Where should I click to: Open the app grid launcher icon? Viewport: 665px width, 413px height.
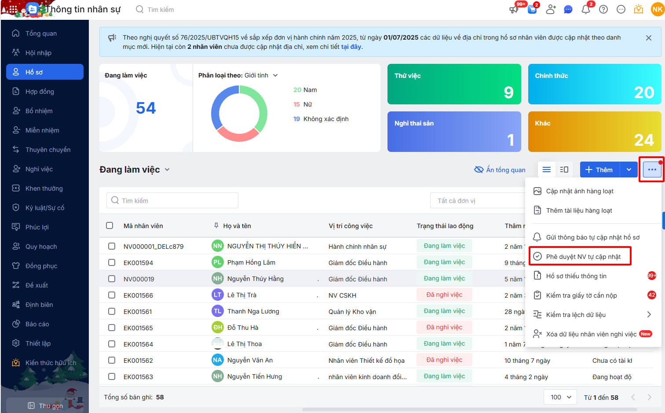pos(13,9)
